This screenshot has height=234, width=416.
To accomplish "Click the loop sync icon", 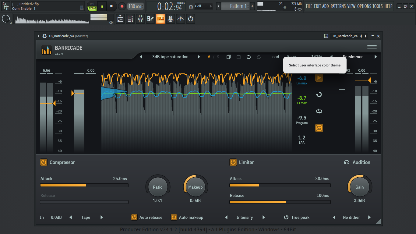I will [x=319, y=111].
